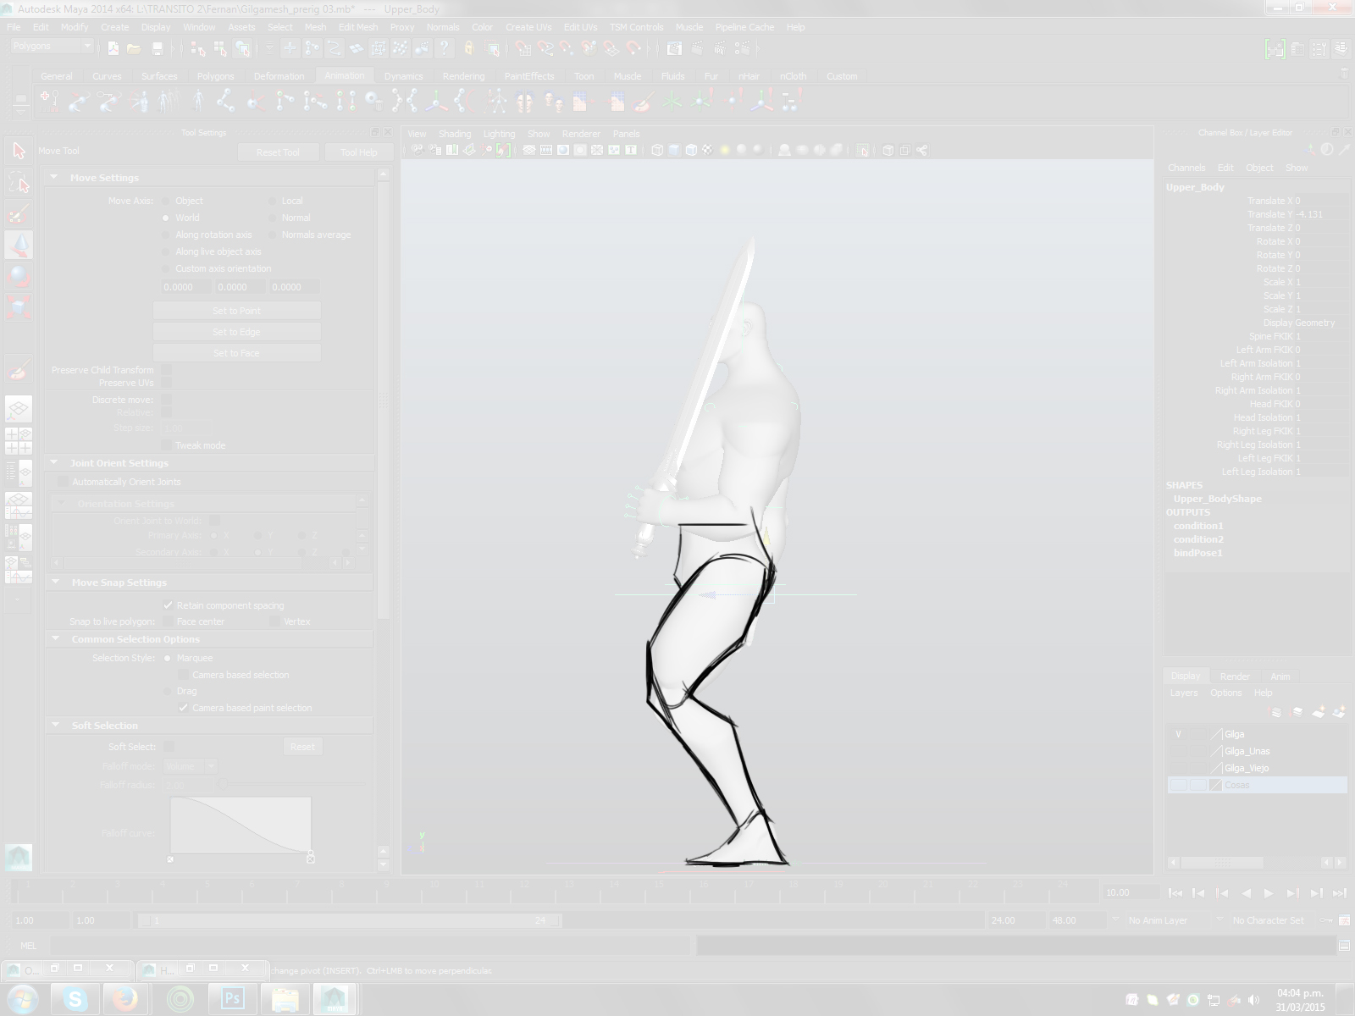Image resolution: width=1355 pixels, height=1016 pixels.
Task: Open the Falloff mode dropdown
Action: pos(191,766)
